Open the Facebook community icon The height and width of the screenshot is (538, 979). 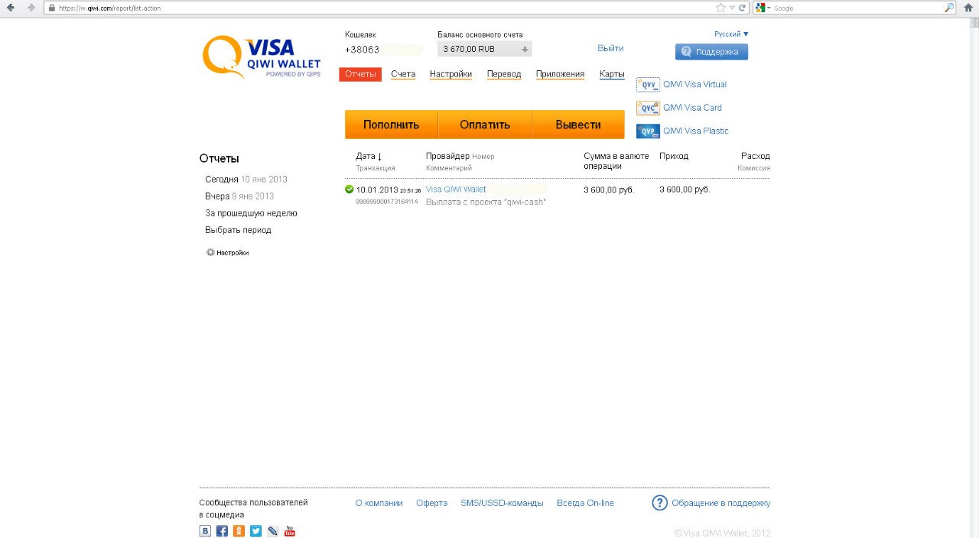tap(222, 531)
